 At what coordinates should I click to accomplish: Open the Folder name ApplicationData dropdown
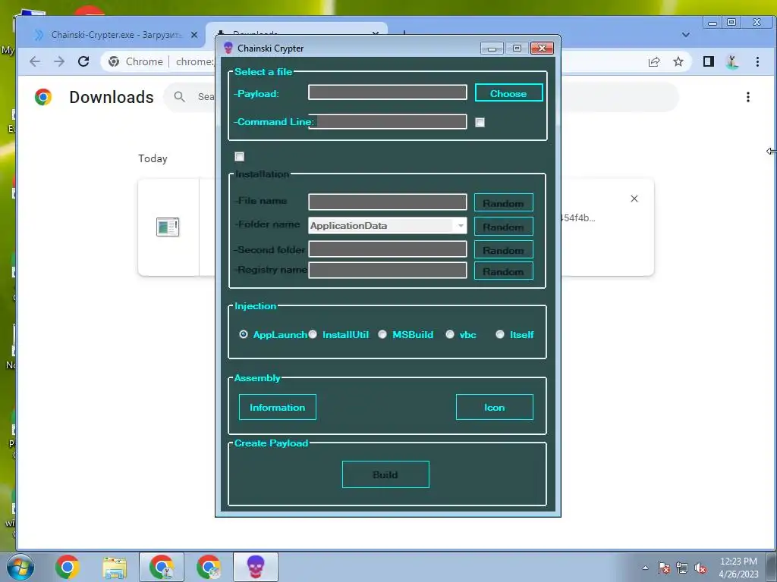point(387,226)
